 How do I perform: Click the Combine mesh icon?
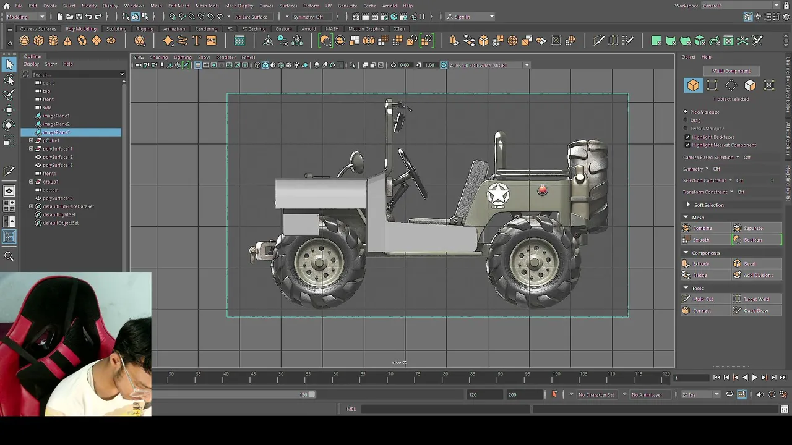coord(686,228)
